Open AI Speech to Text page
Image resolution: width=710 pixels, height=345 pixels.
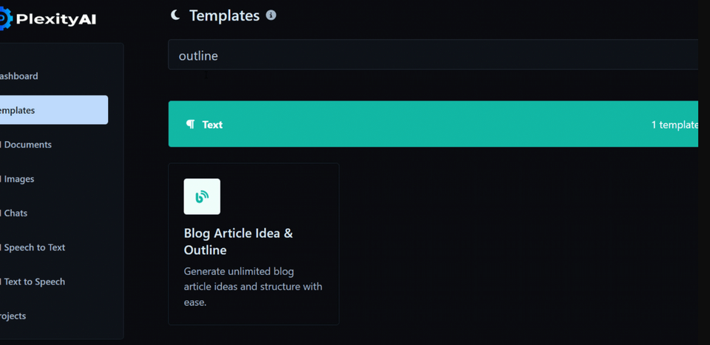tap(34, 247)
